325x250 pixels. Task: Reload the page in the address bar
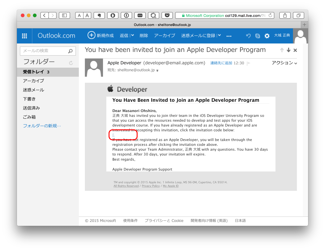(x=270, y=15)
